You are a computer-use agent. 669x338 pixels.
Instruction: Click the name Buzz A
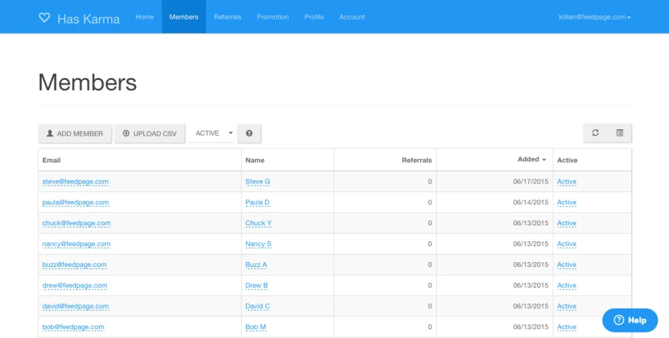pyautogui.click(x=256, y=264)
